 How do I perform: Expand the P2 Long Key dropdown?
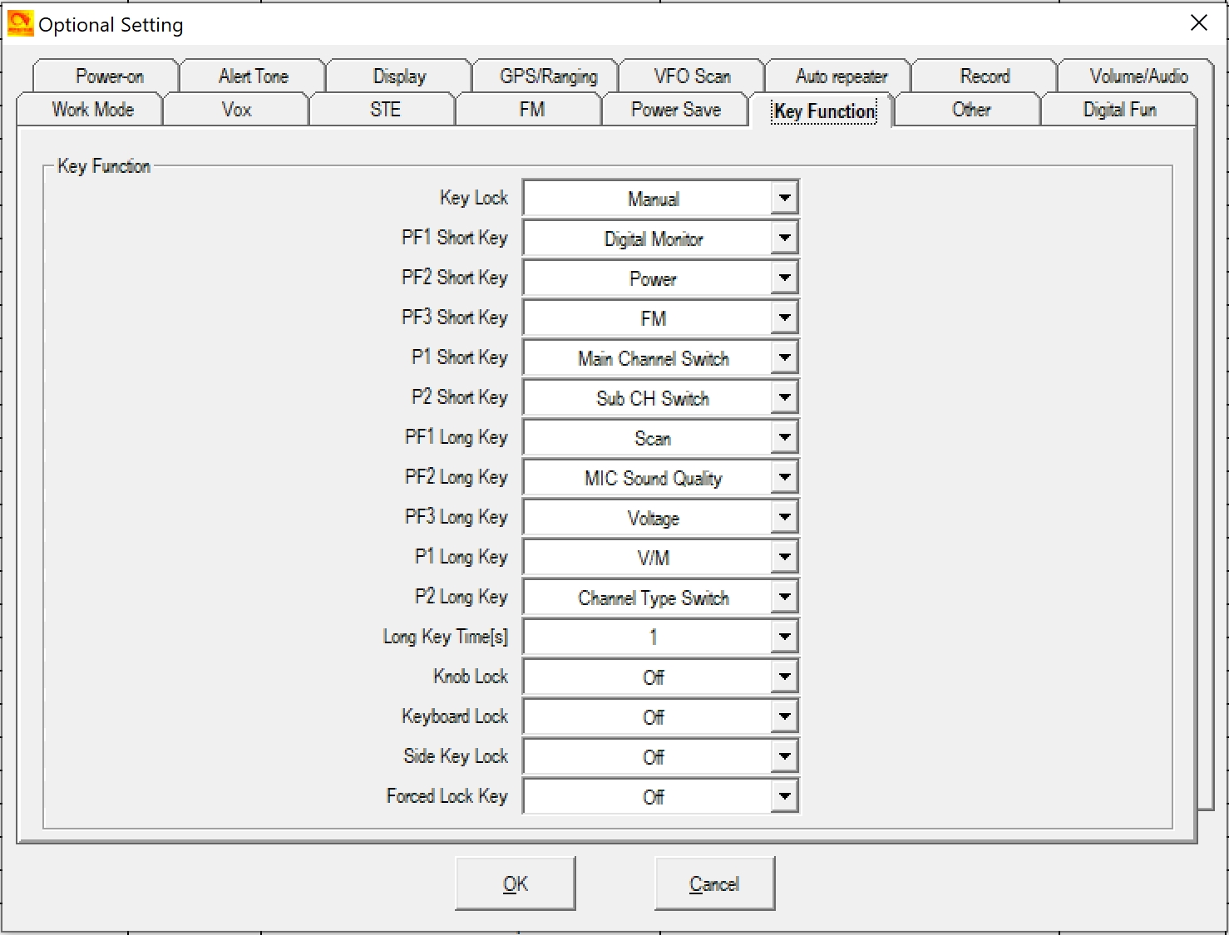783,598
